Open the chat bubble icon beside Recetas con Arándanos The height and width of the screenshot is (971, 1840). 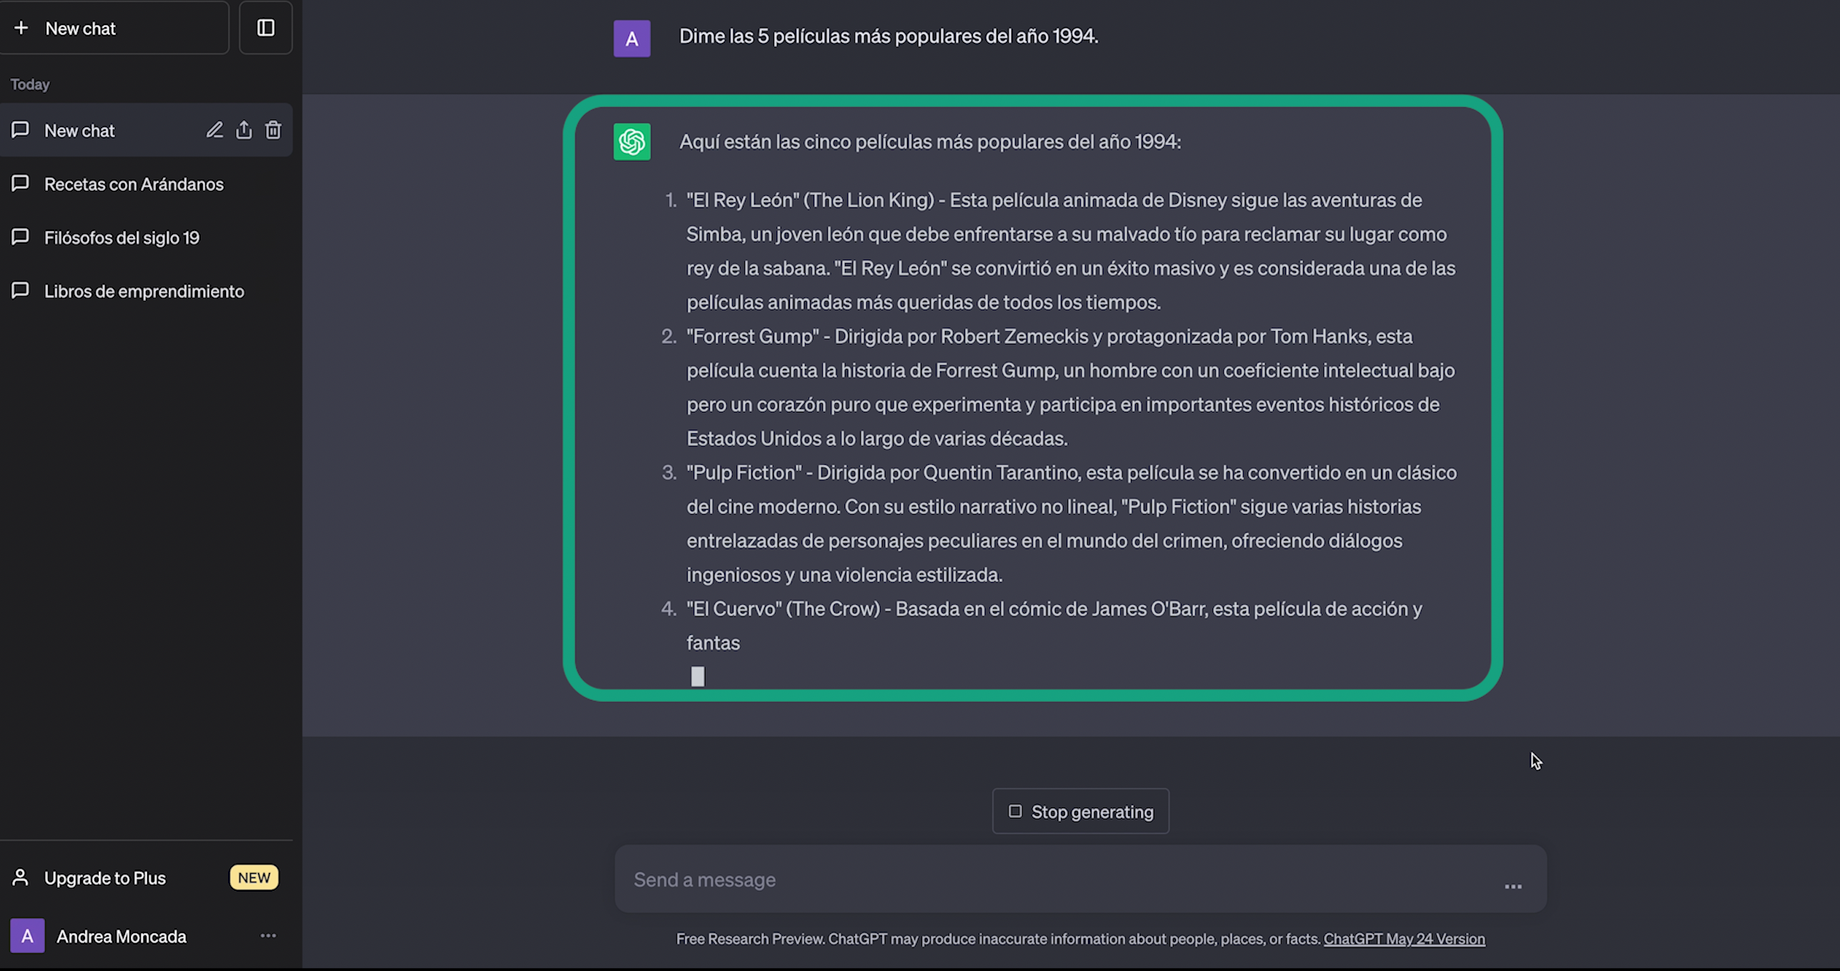point(20,184)
